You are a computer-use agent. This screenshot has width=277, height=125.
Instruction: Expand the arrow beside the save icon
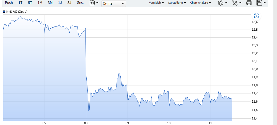coord(265,3)
